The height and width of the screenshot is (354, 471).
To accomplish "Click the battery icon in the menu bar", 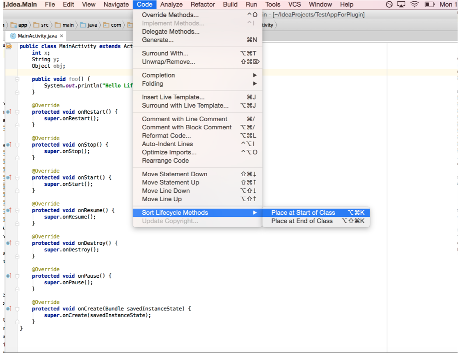I will coord(430,5).
